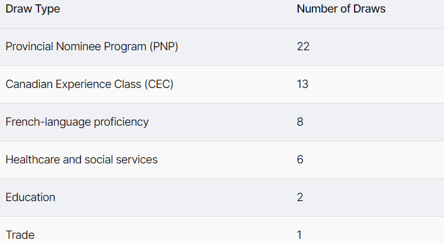Viewport: 444px width, 243px height.
Task: Click the "(CEC)" abbreviation text
Action: 158,84
